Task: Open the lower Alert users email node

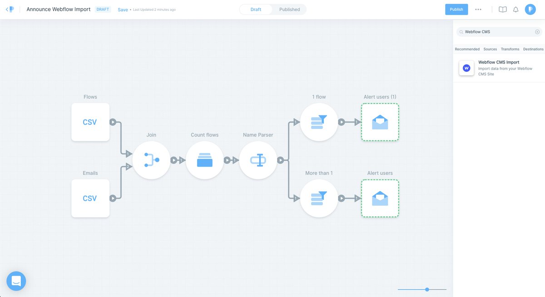Action: (x=380, y=198)
